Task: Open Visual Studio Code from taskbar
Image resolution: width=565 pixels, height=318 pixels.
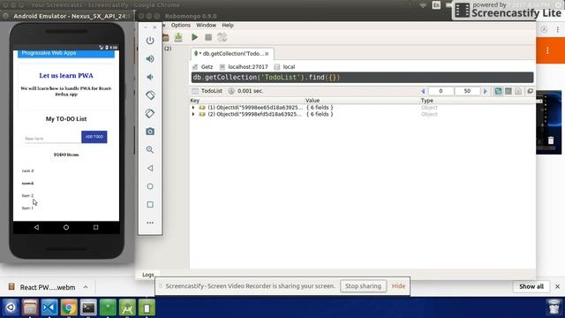Action: (49, 307)
